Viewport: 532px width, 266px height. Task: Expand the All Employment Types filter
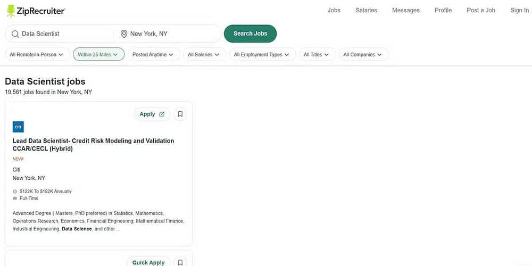(x=262, y=54)
